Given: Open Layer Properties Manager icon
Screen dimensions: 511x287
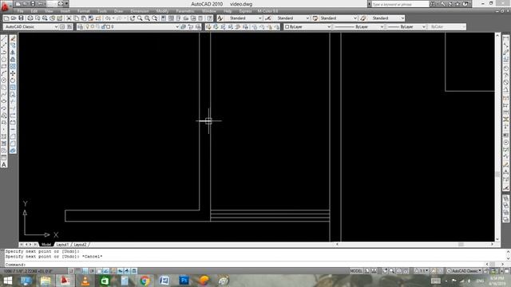Looking at the screenshot, I should coord(80,26).
